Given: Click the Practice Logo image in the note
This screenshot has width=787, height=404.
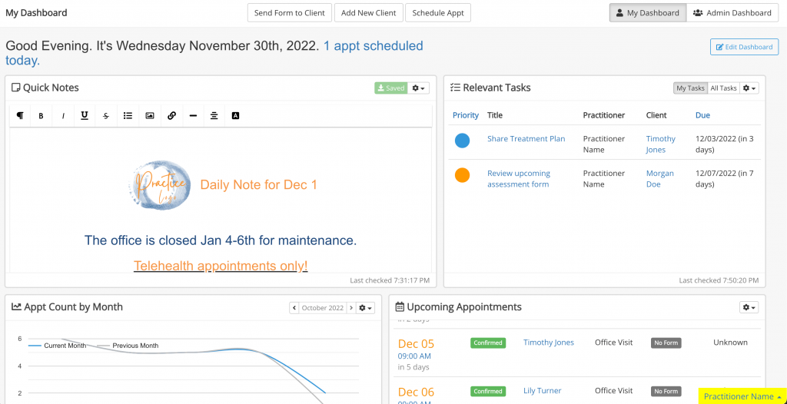Looking at the screenshot, I should pos(160,184).
